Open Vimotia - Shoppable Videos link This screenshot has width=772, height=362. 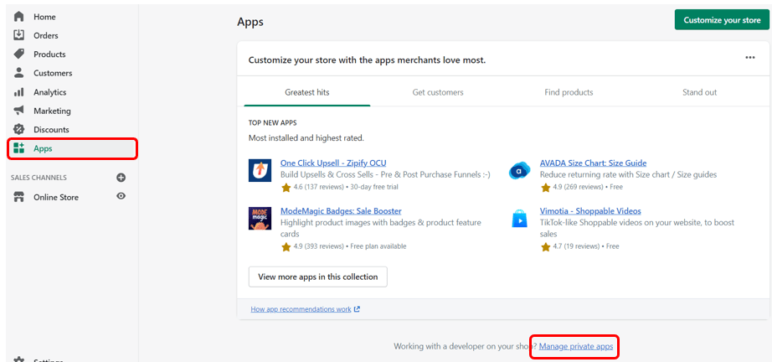tap(590, 211)
